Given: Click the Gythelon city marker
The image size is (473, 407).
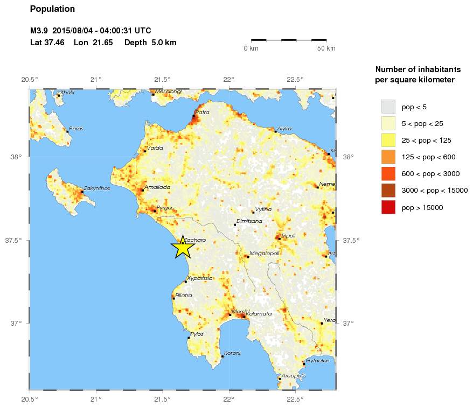Looking at the screenshot, I should (304, 364).
